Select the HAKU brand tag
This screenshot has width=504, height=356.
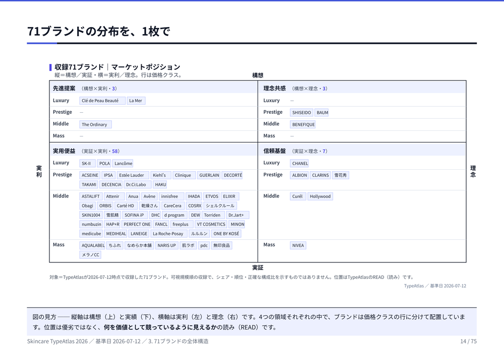(x=160, y=185)
